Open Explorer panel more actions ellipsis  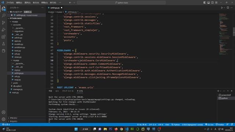43,8
